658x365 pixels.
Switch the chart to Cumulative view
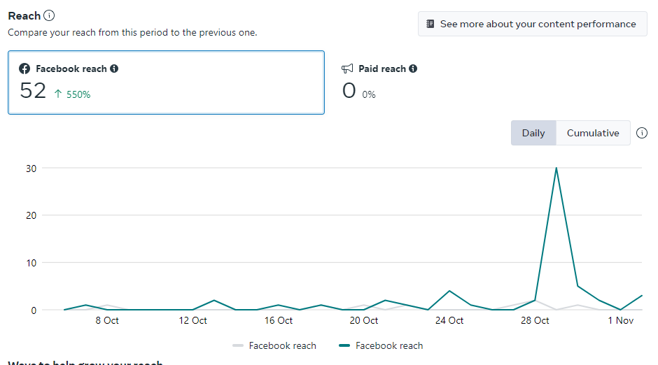click(x=592, y=133)
